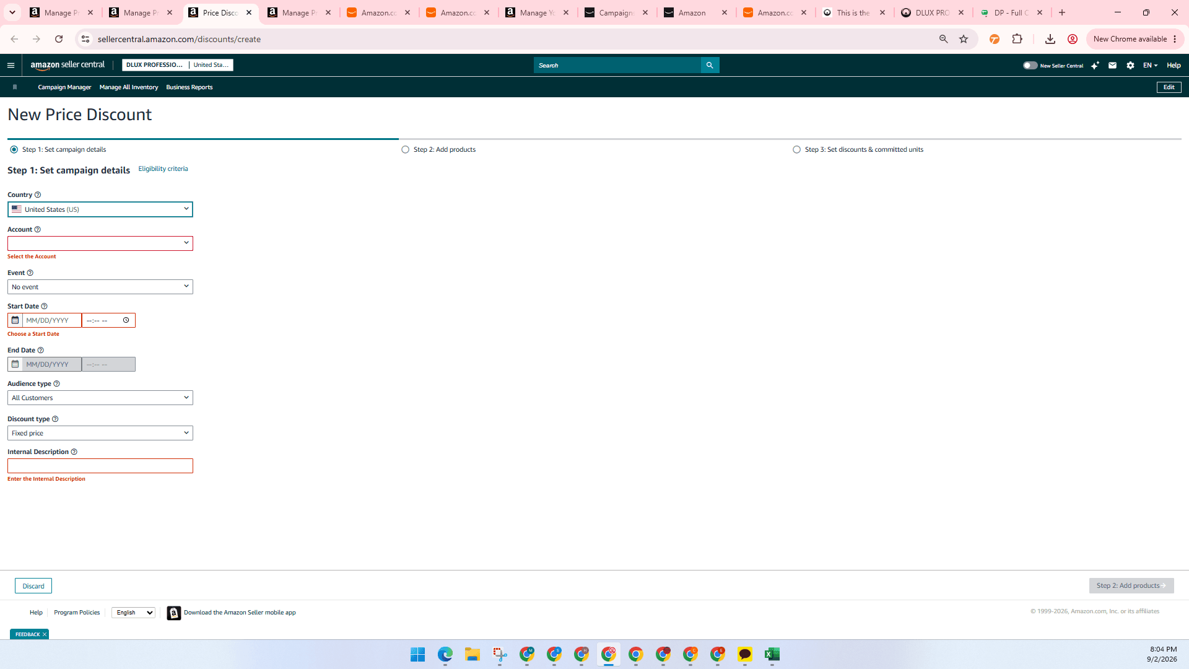Open the Start Date calendar icon
The image size is (1189, 669).
[x=15, y=320]
